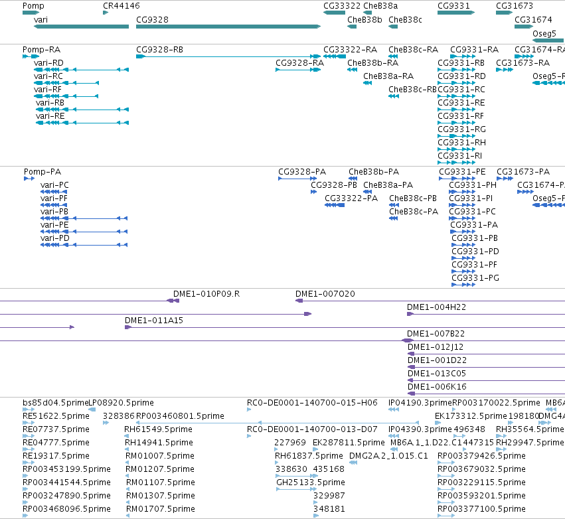565x519 pixels.
Task: Open the CheB38a gene label
Action: point(380,6)
